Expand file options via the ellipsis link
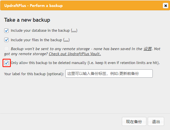This screenshot has width=170, height=130. pyautogui.click(x=66, y=40)
